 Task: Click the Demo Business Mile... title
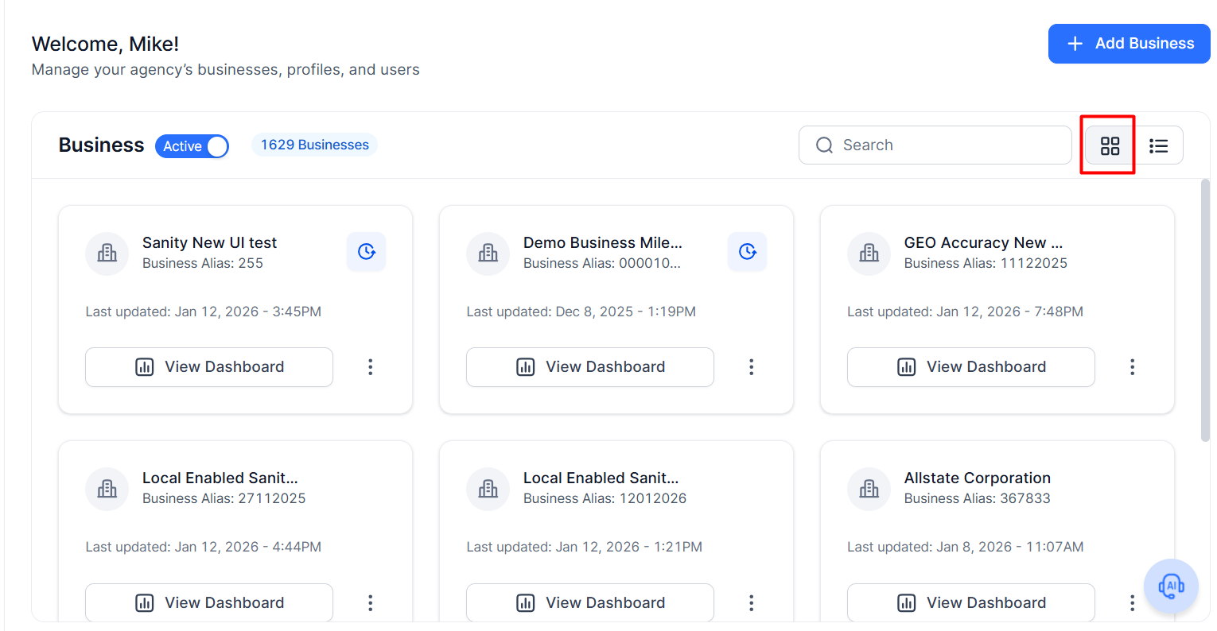(x=602, y=242)
